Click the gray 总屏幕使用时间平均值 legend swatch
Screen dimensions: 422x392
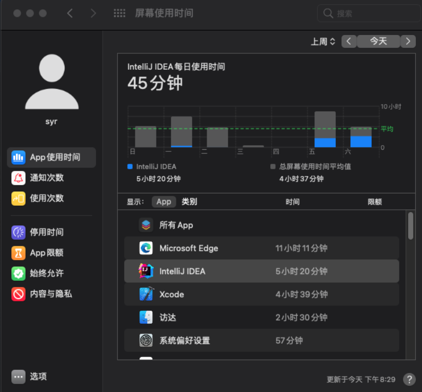click(x=273, y=167)
